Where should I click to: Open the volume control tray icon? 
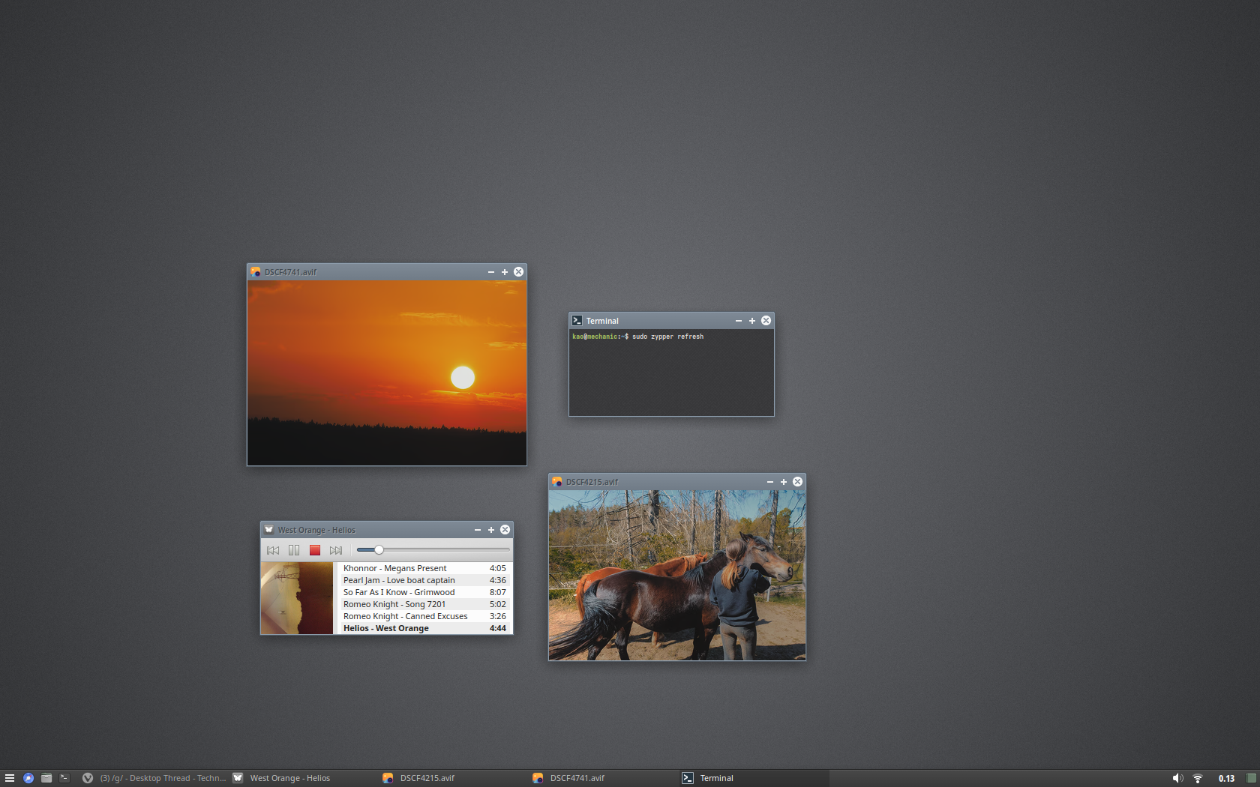(1177, 778)
